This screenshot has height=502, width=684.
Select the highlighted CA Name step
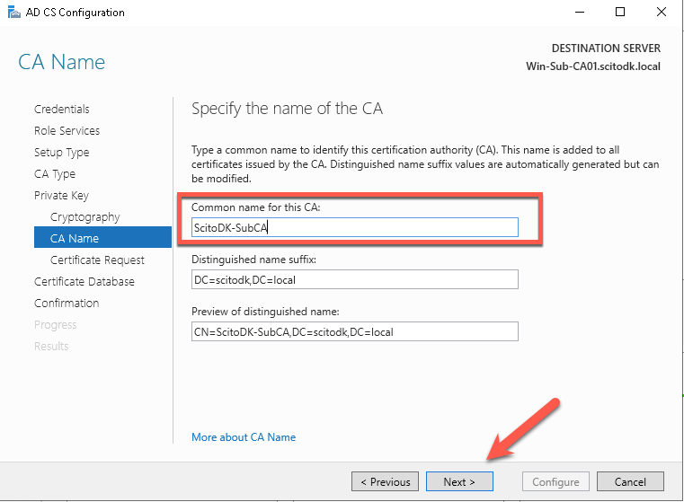102,237
